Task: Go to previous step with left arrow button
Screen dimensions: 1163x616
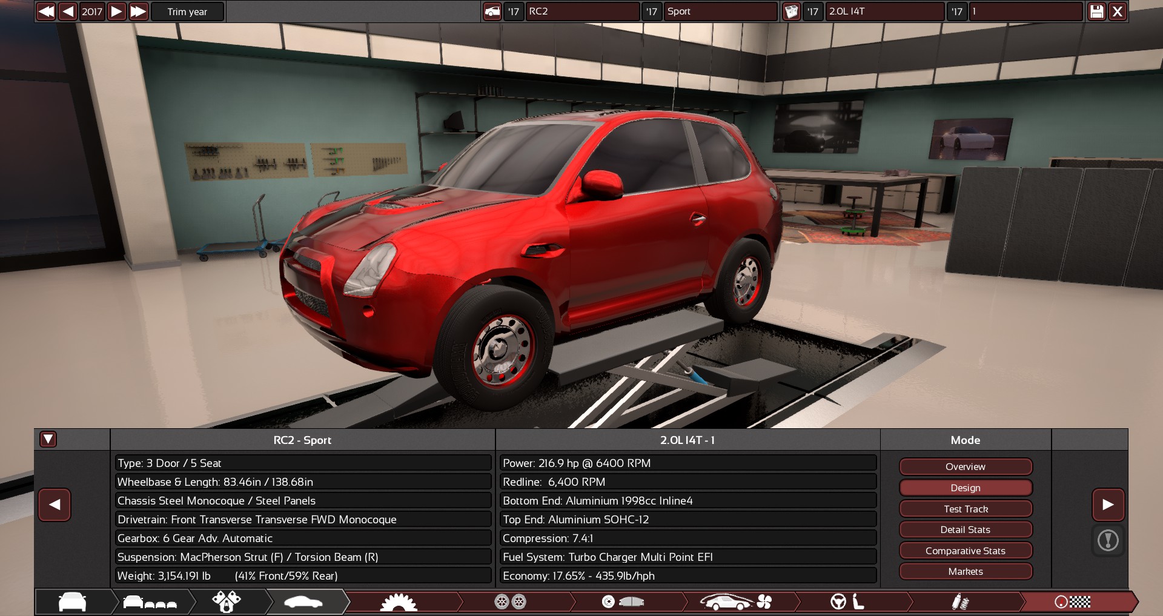Action: point(55,505)
